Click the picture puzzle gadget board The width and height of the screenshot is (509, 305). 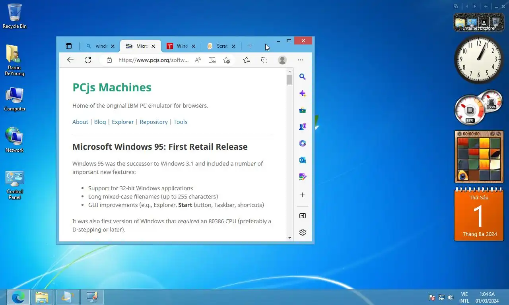(x=479, y=159)
